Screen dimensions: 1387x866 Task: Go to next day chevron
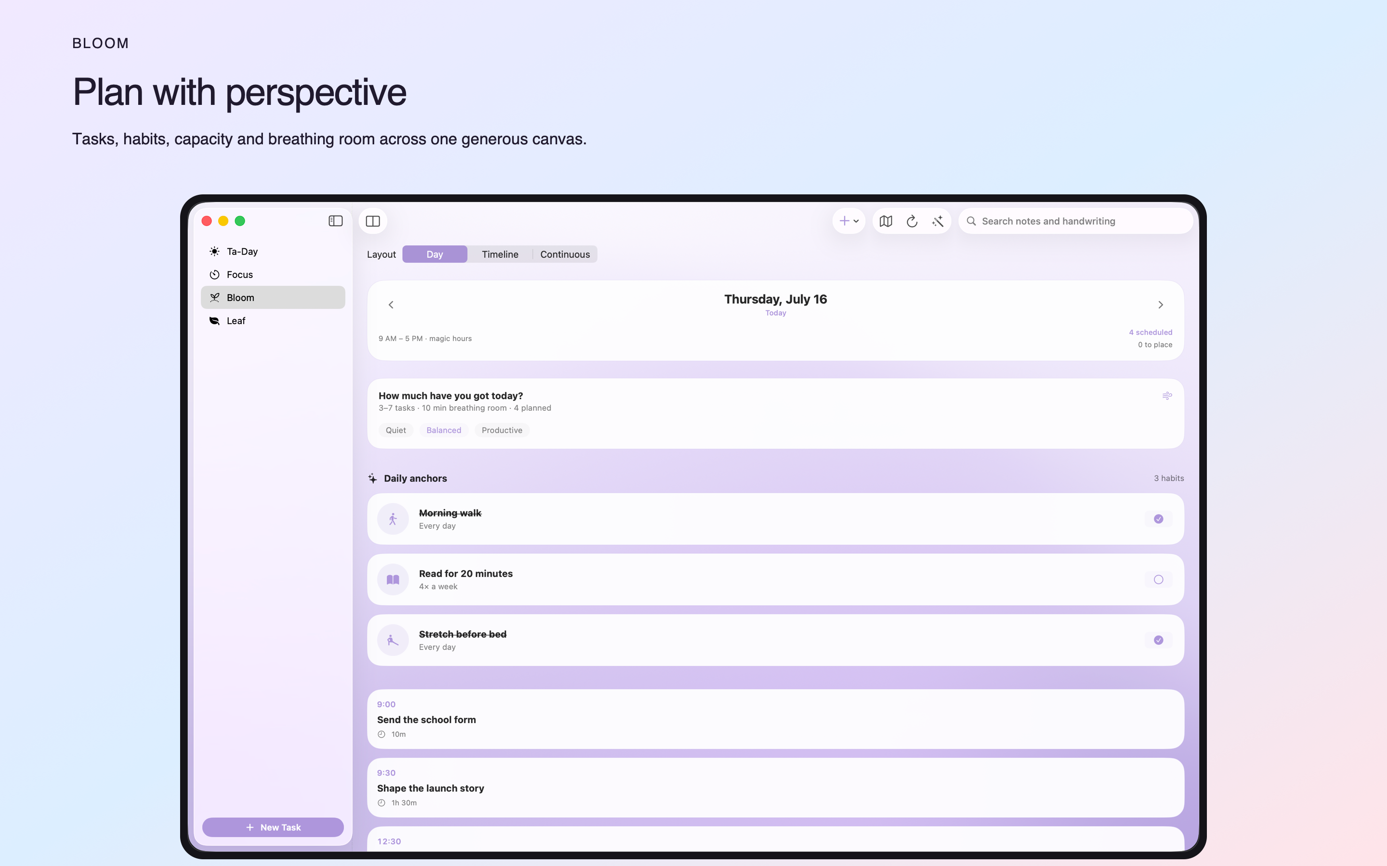[x=1161, y=305]
